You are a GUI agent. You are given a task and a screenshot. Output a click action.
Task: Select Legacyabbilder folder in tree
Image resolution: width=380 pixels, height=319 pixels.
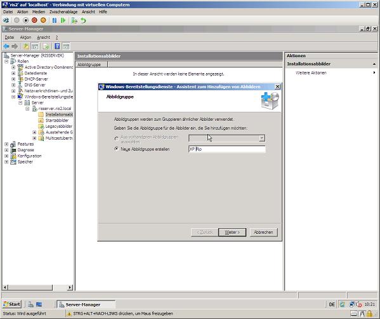[x=59, y=126]
